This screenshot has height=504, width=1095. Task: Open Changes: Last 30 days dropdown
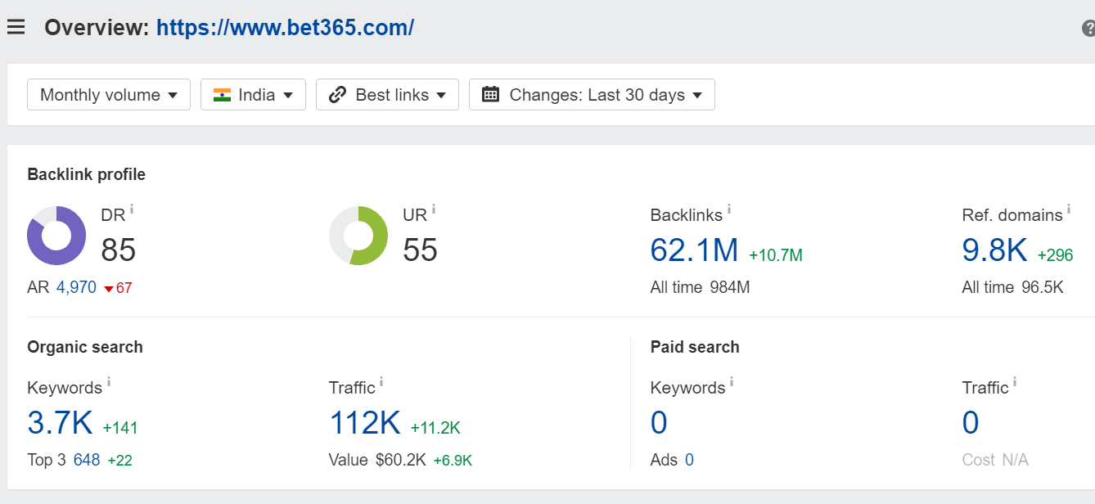tap(592, 95)
